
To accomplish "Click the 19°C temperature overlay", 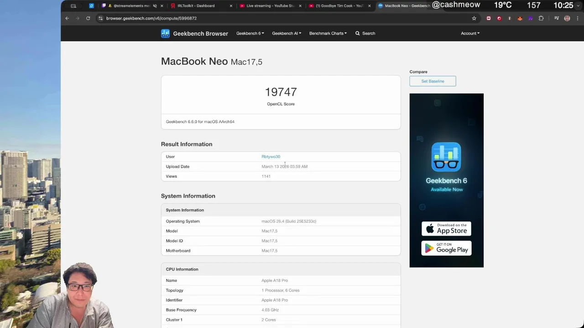I will pyautogui.click(x=503, y=5).
